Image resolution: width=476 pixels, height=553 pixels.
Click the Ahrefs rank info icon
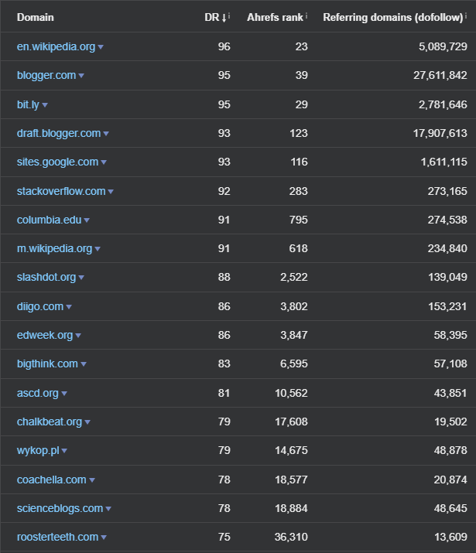306,15
